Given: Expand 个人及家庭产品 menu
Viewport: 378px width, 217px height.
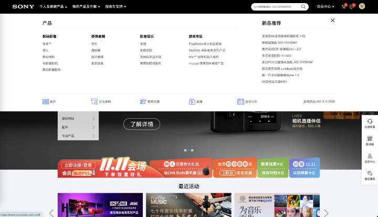Looking at the screenshot, I should tap(53, 6).
